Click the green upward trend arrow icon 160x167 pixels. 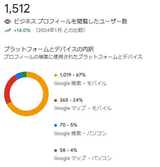pyautogui.click(x=7, y=30)
